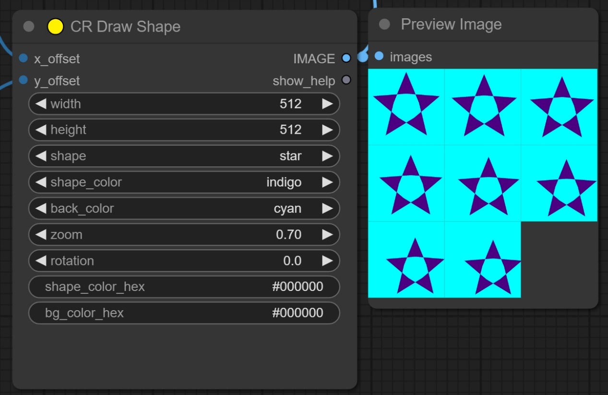The width and height of the screenshot is (608, 395).
Task: Click the images input connector on Preview Image
Action: [x=379, y=57]
